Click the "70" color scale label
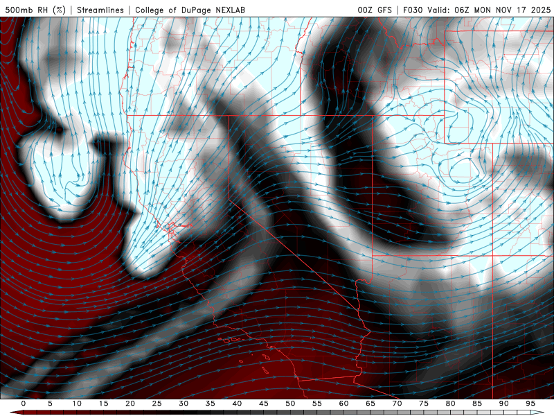 click(397, 404)
